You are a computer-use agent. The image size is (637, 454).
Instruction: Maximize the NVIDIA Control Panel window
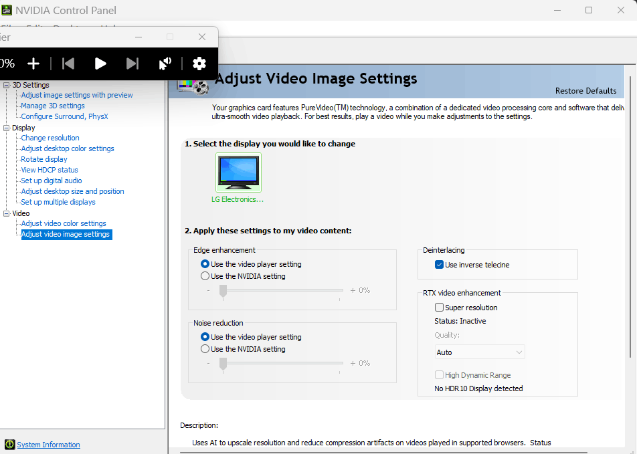point(589,10)
